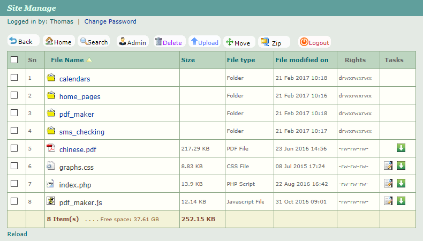This screenshot has width=423, height=241.
Task: Click the 8 Item(s) summary text
Action: coord(63,219)
